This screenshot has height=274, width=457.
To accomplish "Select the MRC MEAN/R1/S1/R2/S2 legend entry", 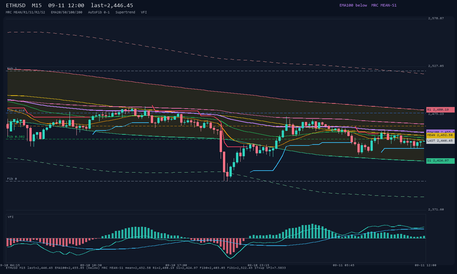I will [x=25, y=12].
